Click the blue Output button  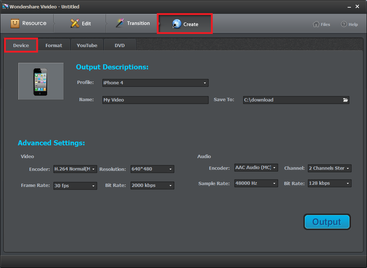click(327, 222)
